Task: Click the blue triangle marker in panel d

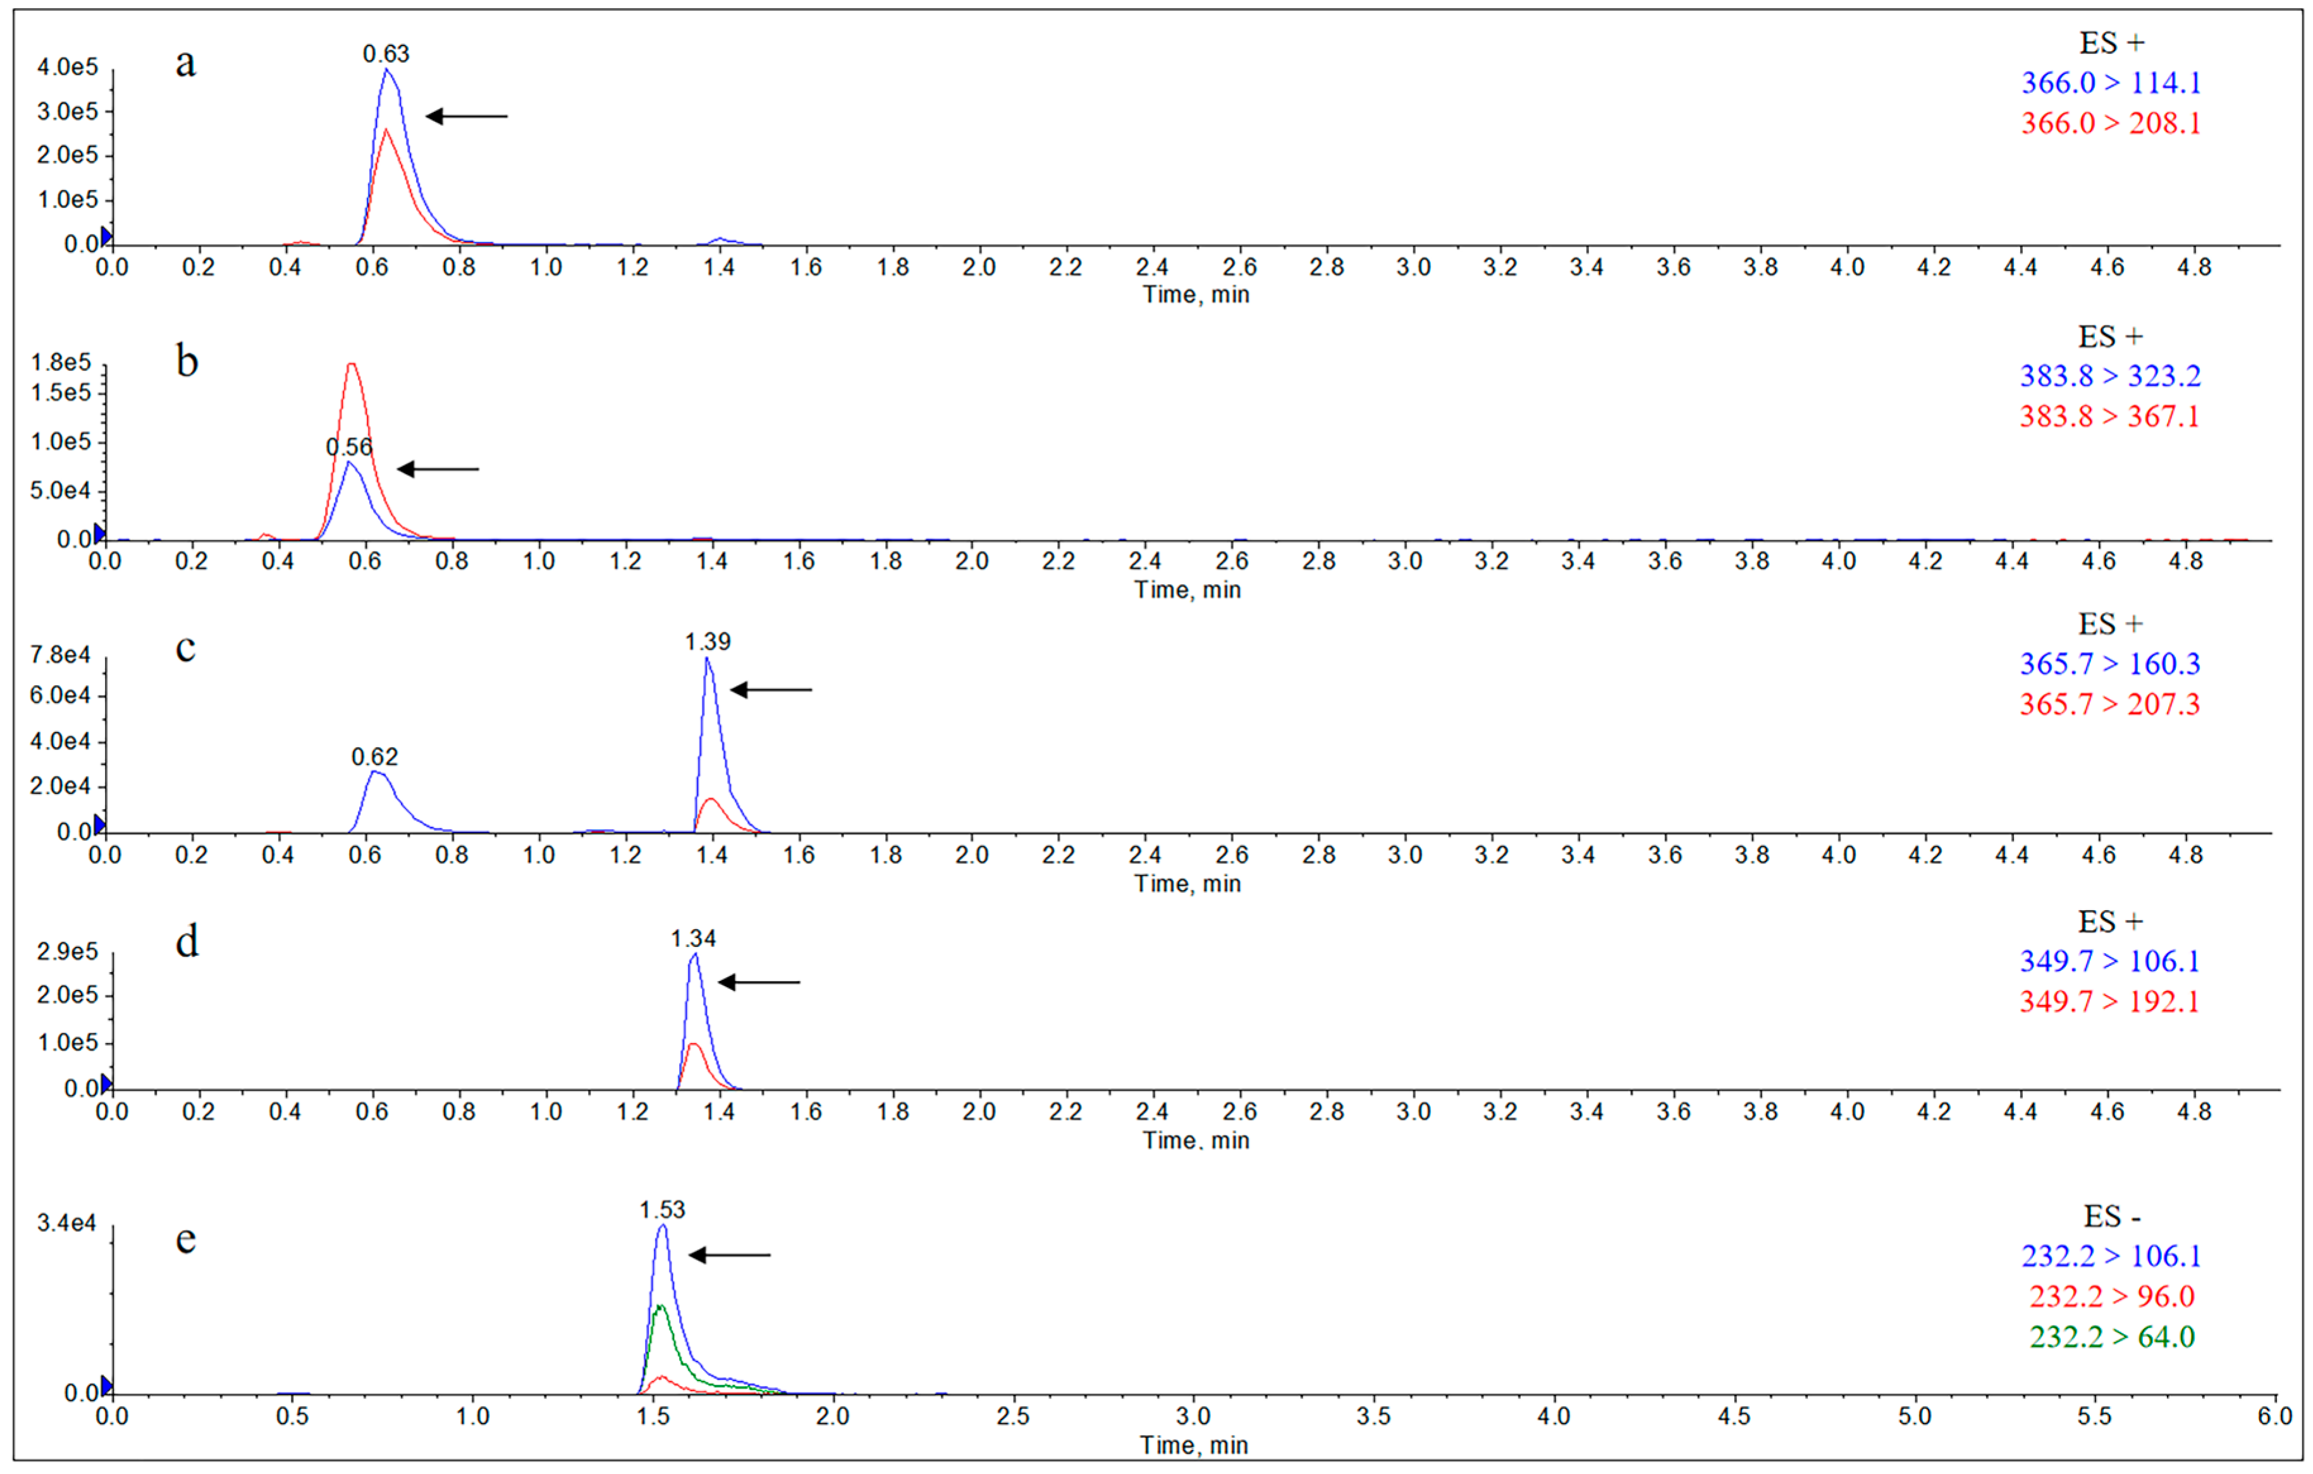Action: point(107,1083)
